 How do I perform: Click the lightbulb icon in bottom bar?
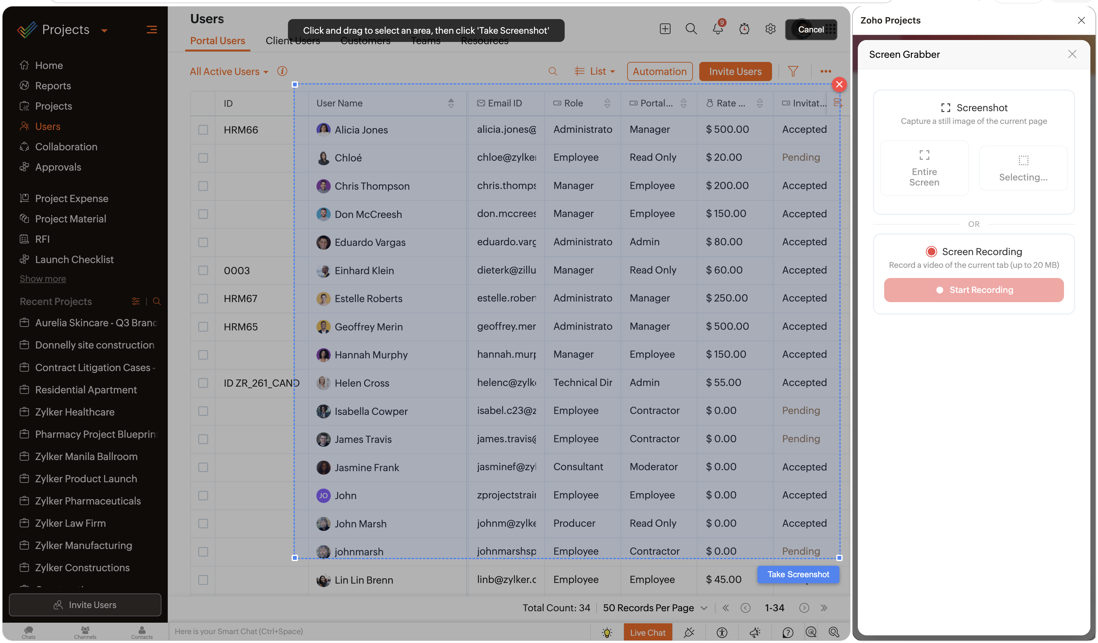click(x=607, y=632)
